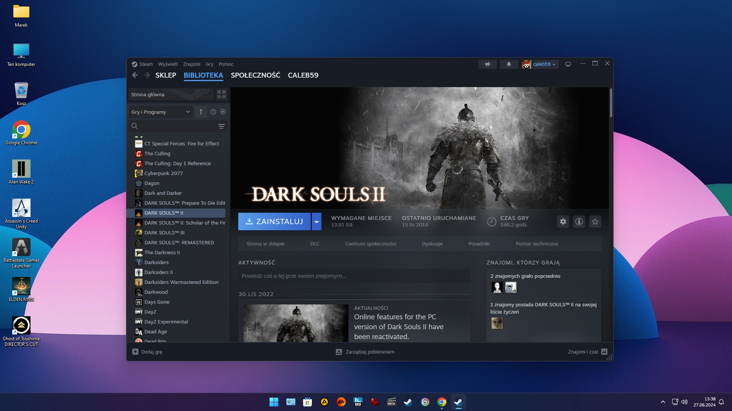This screenshot has height=411, width=732.
Task: Open Centrum społeczności link
Action: click(x=371, y=244)
